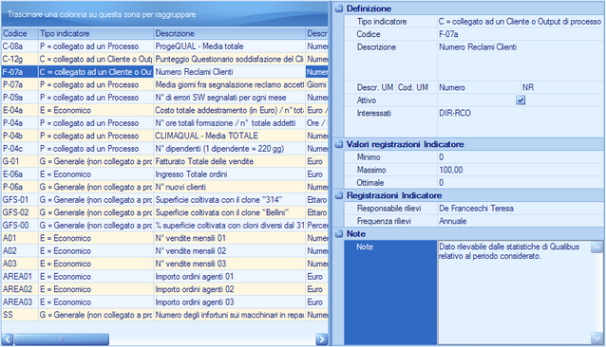Image resolution: width=606 pixels, height=347 pixels.
Task: Click the grid's left scroll arrow
Action: click(8, 339)
